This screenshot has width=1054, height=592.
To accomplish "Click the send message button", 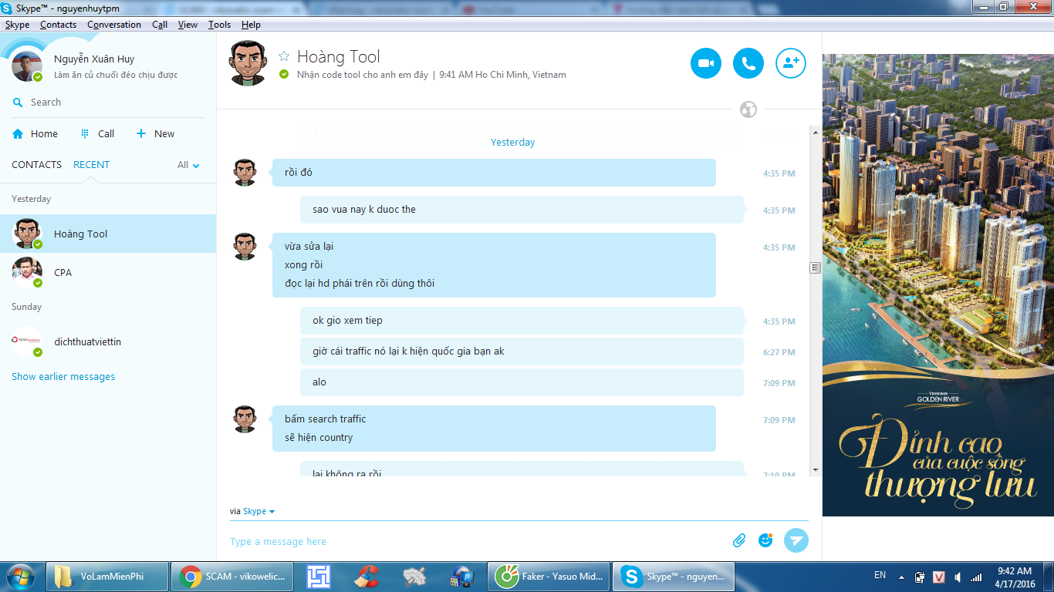I will [x=796, y=540].
